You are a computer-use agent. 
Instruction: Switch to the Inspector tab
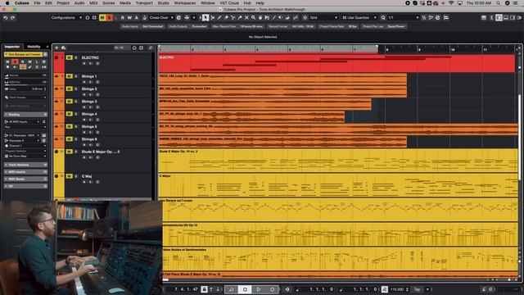click(x=12, y=47)
